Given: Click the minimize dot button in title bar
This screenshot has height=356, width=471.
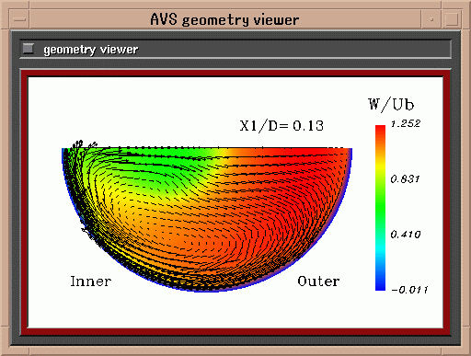Looking at the screenshot, I should tap(431, 19).
